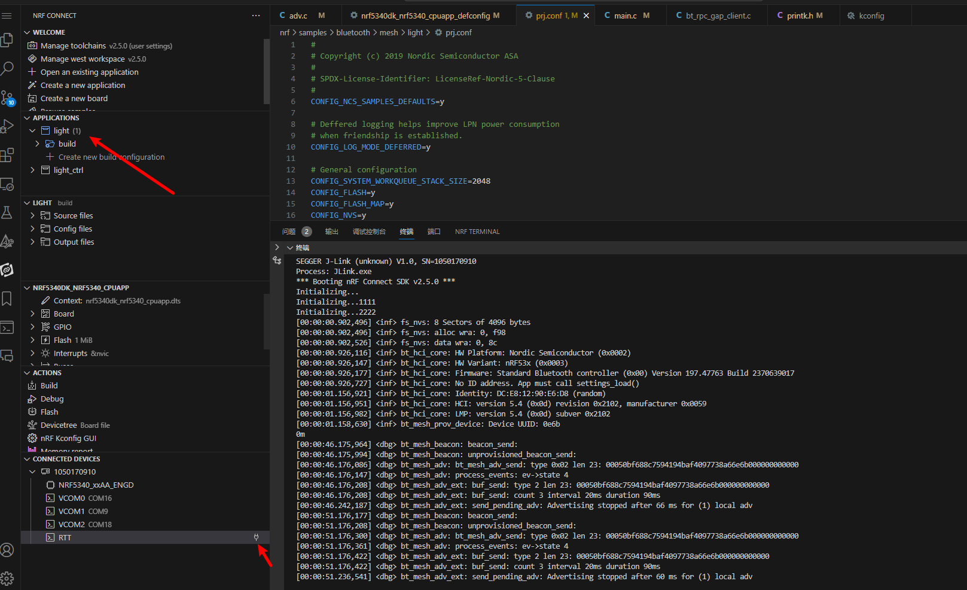Collapse CONNECTED DEVICES section
The image size is (967, 590).
pos(27,459)
